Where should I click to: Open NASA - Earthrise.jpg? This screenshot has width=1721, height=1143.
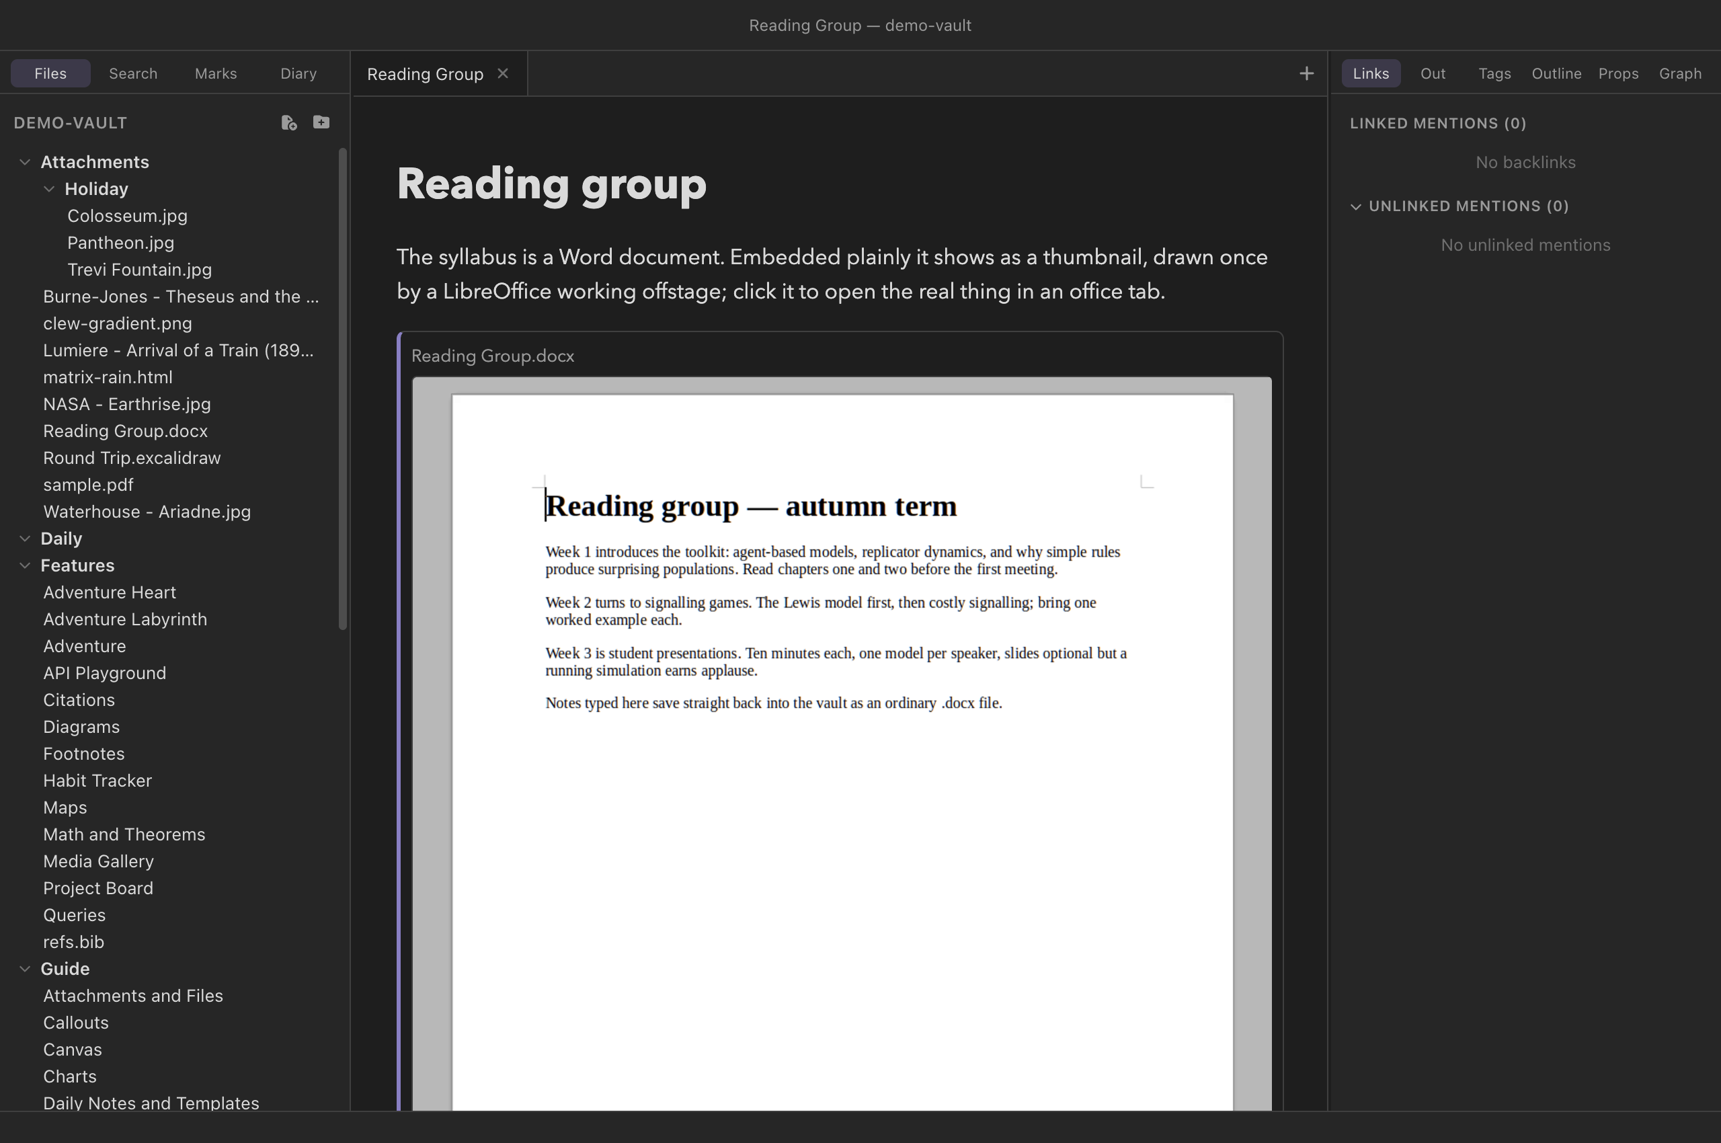(127, 405)
